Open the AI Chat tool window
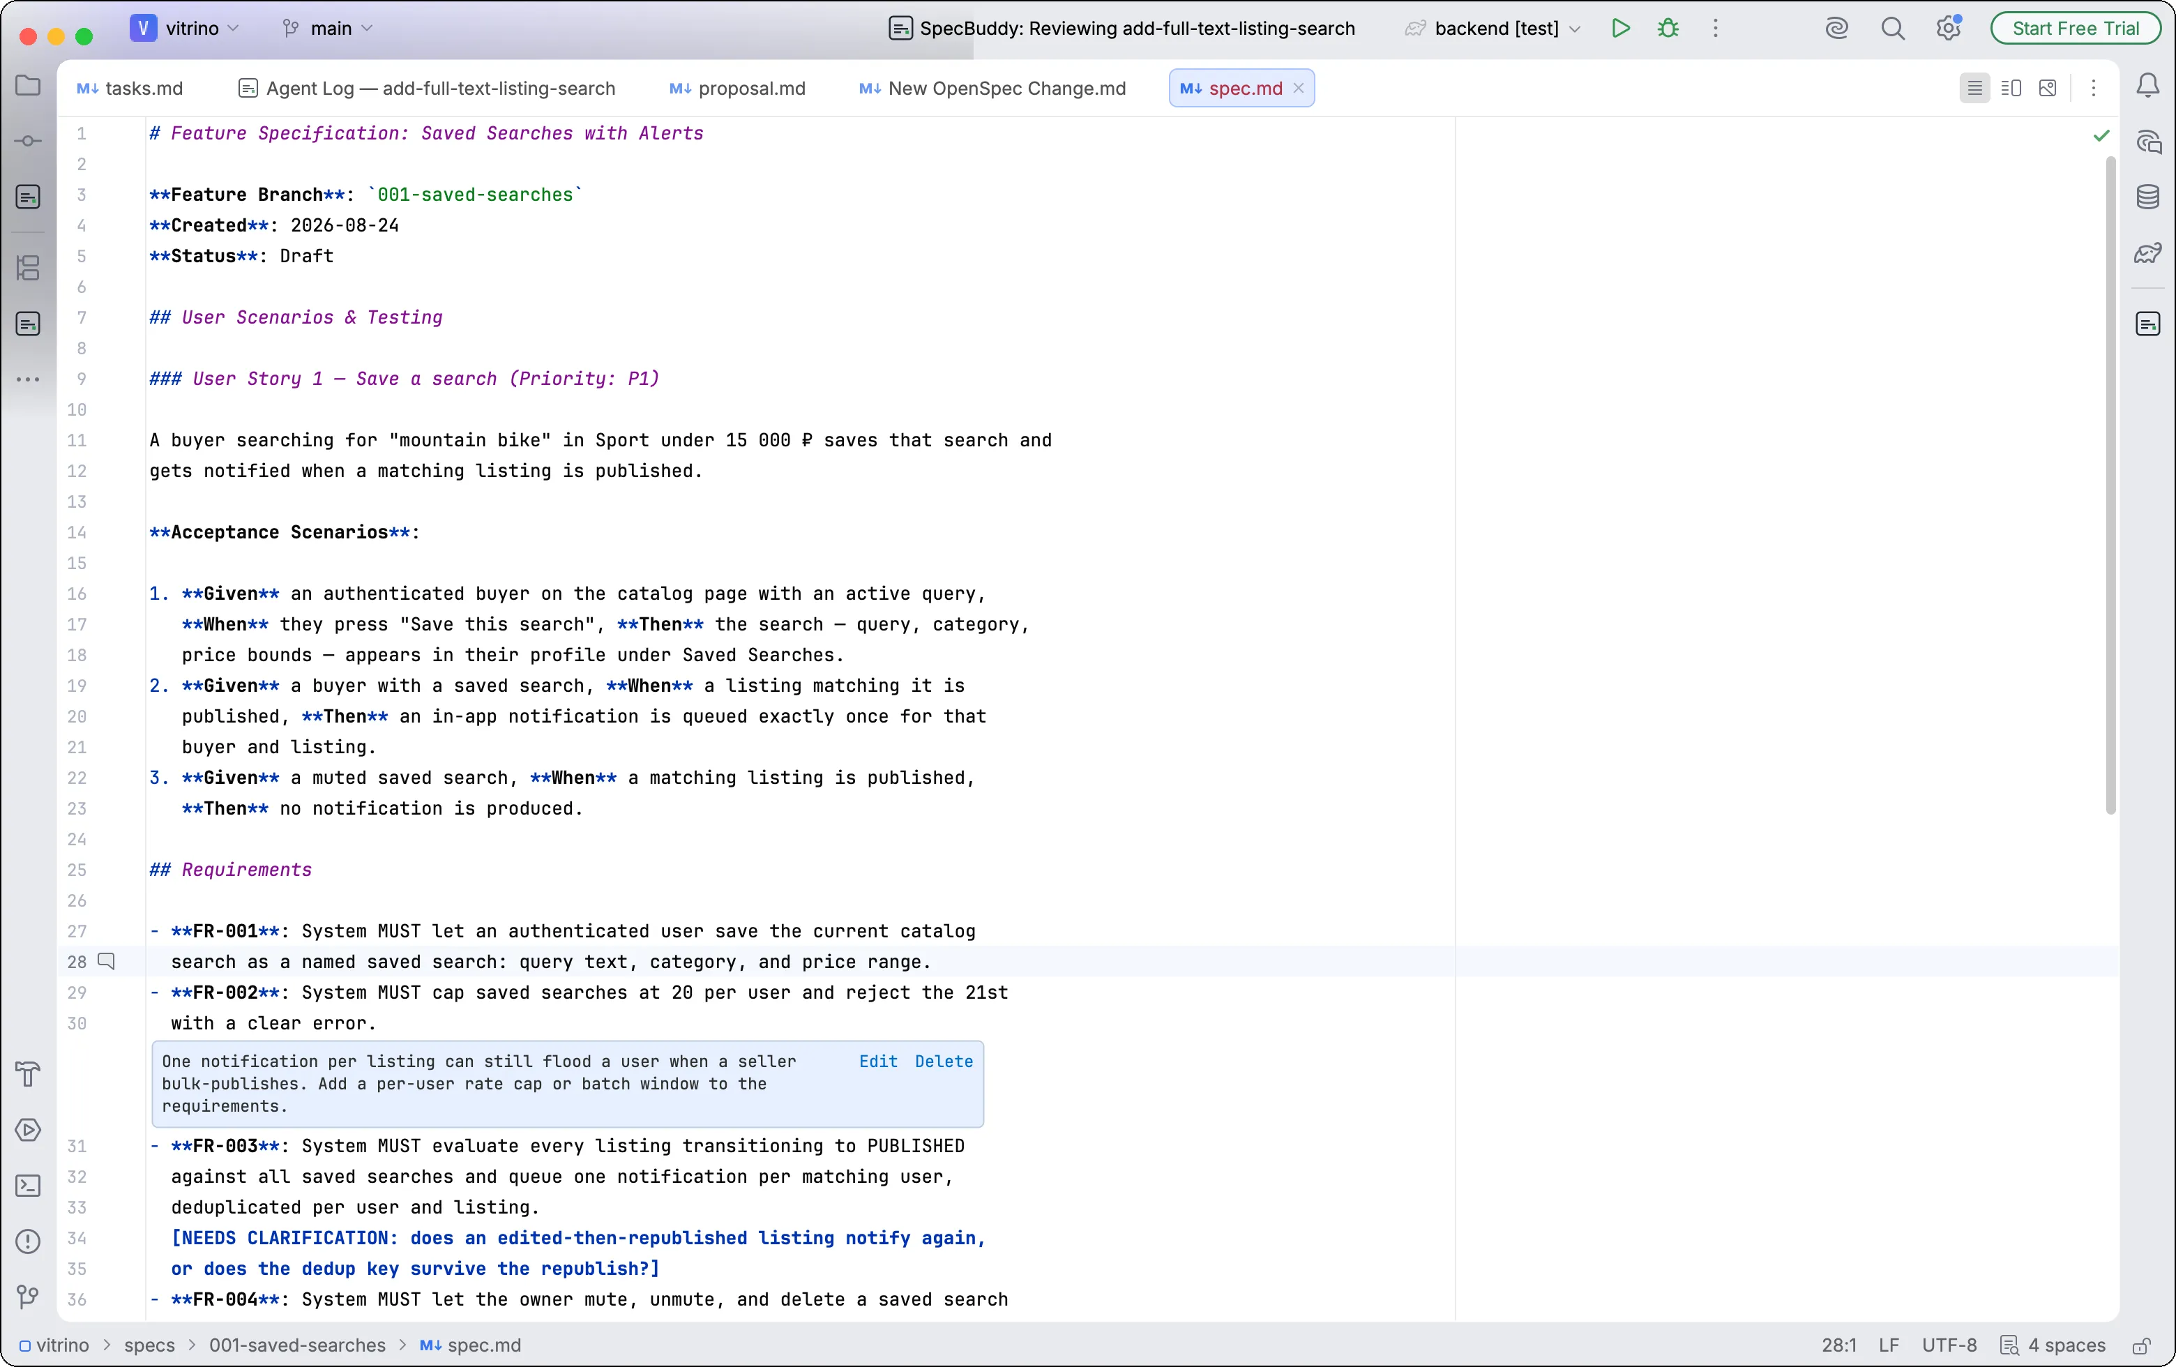2176x1367 pixels. pyautogui.click(x=2148, y=142)
